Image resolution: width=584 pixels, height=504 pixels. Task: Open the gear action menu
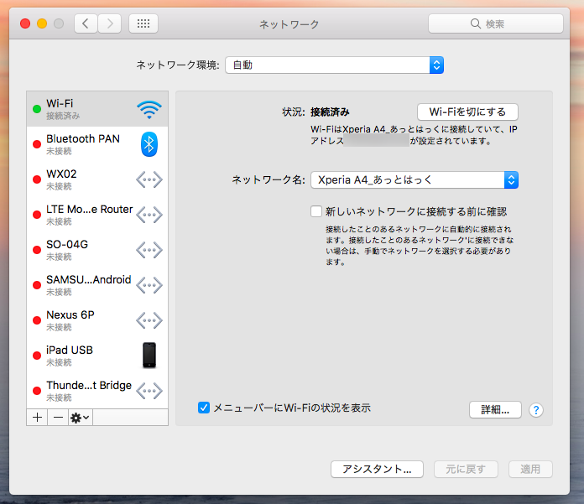pos(80,417)
